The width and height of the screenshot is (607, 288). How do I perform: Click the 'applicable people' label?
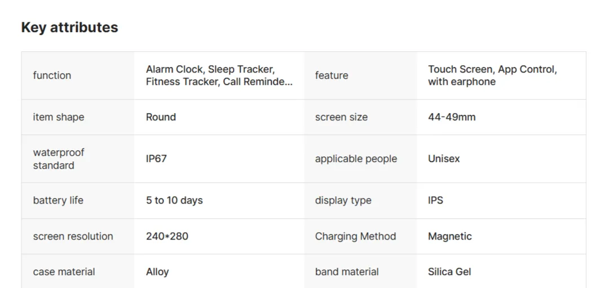(356, 159)
